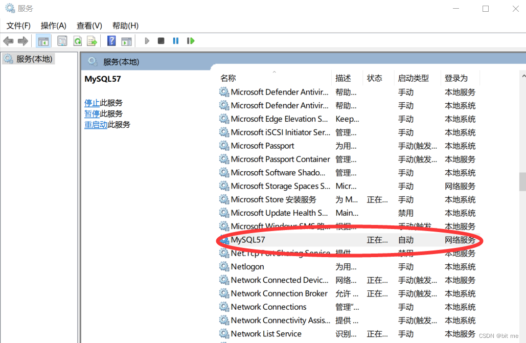This screenshot has width=526, height=343.
Task: Click gear icon of Microsoft Store 安装服务
Action: point(224,199)
